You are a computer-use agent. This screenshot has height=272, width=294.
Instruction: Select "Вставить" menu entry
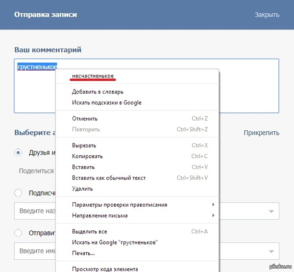coord(83,167)
